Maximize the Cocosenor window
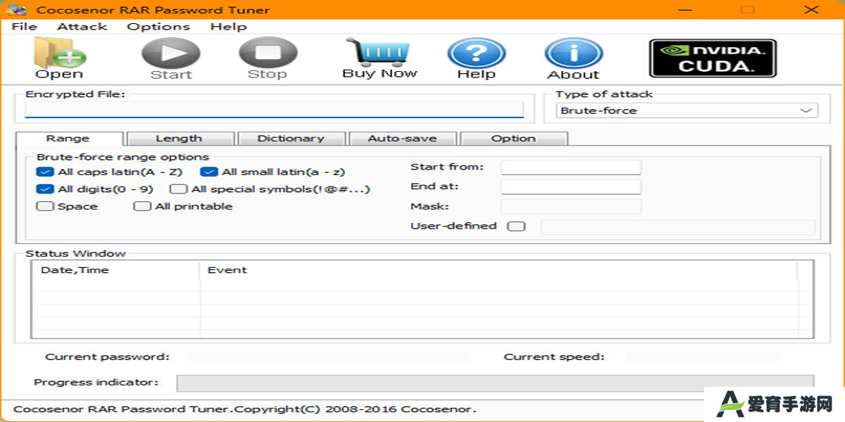The height and width of the screenshot is (422, 845). [748, 10]
